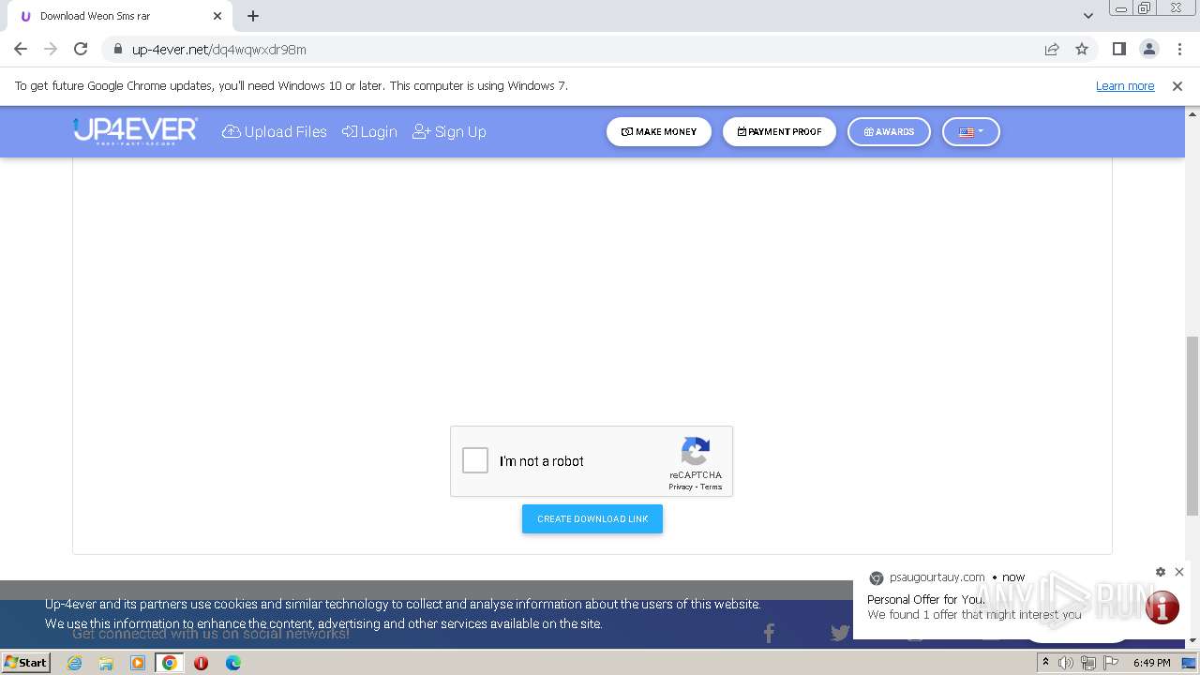Open the tab search chevron
The image size is (1200, 675).
point(1087,16)
